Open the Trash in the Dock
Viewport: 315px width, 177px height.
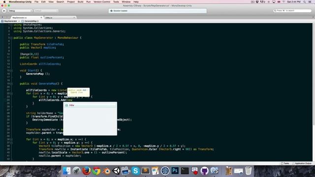click(x=248, y=171)
